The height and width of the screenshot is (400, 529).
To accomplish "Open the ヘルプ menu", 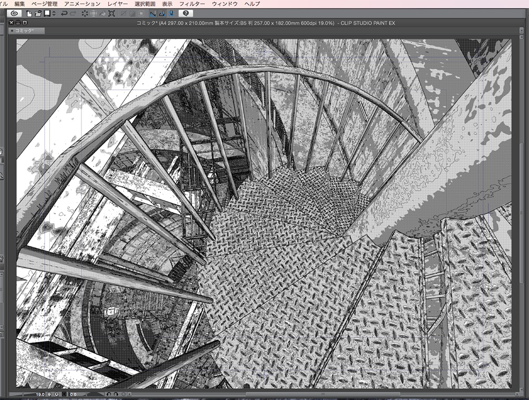I will coord(252,4).
